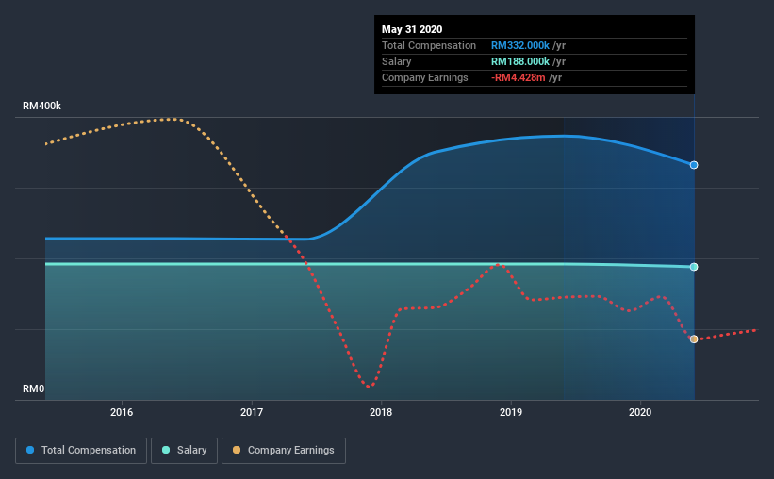This screenshot has width=774, height=479.
Task: Click the Total Compensation label in tooltip
Action: coord(428,45)
